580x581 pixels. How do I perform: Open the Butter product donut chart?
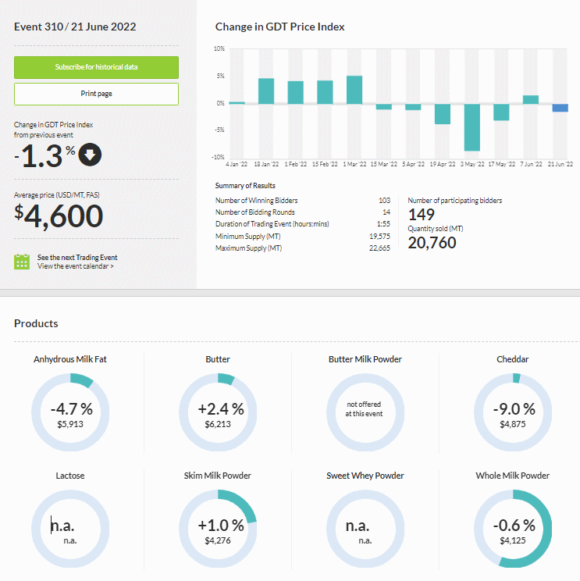pyautogui.click(x=218, y=412)
